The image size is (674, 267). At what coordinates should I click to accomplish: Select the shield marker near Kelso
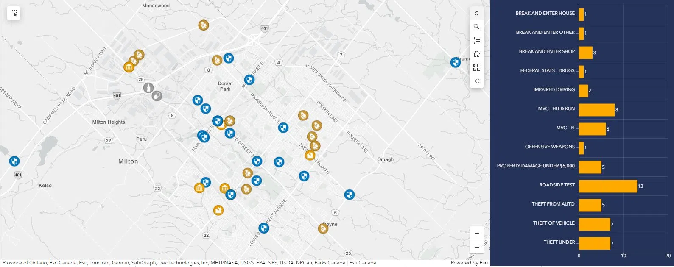[14, 161]
